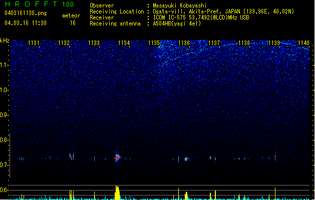Click the Receiving Location label
This screenshot has width=315, height=200.
pyautogui.click(x=117, y=11)
